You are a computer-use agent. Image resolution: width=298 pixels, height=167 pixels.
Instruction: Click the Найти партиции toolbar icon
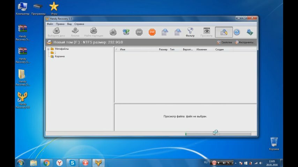(94, 32)
